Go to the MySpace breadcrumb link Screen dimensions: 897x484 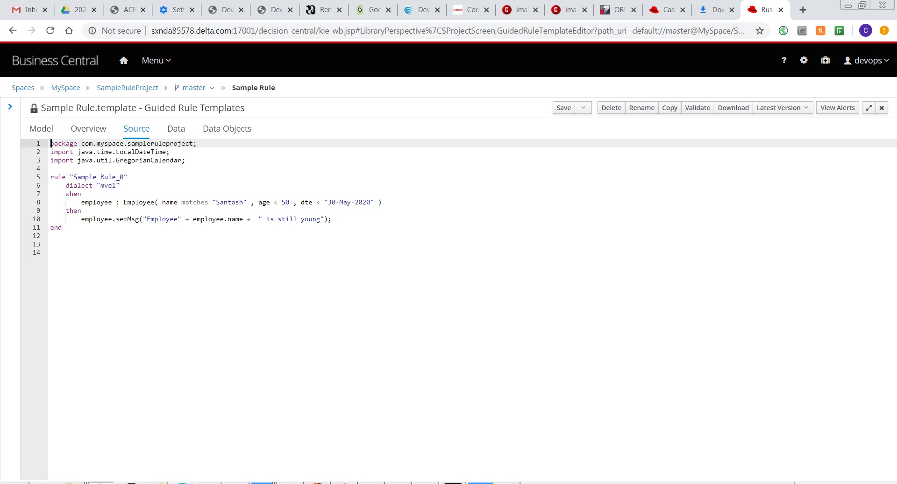point(65,88)
